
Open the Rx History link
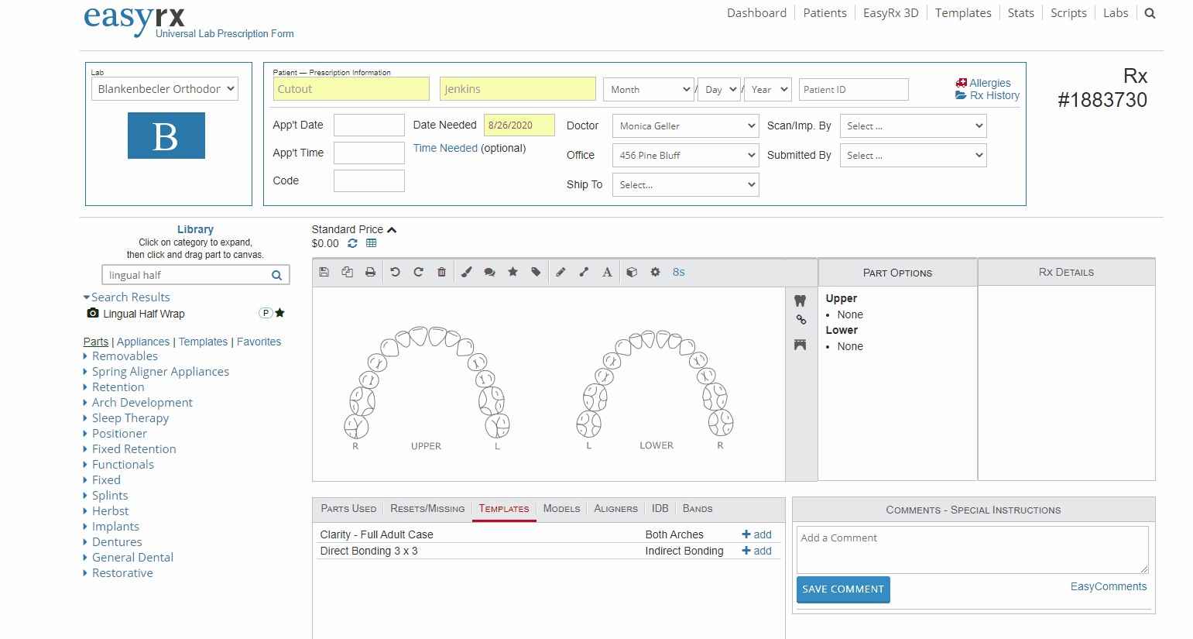(x=987, y=95)
